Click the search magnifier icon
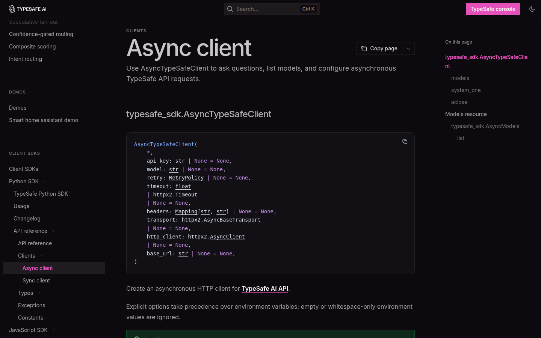Screen dimensions: 541x338 coord(230,9)
